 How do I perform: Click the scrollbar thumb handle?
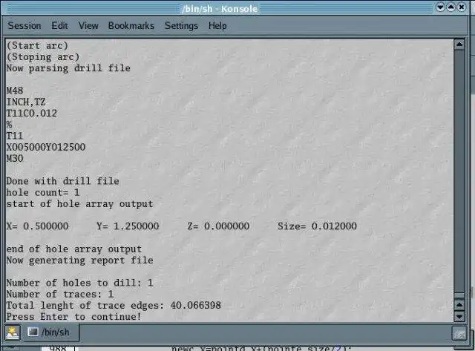pos(459,295)
